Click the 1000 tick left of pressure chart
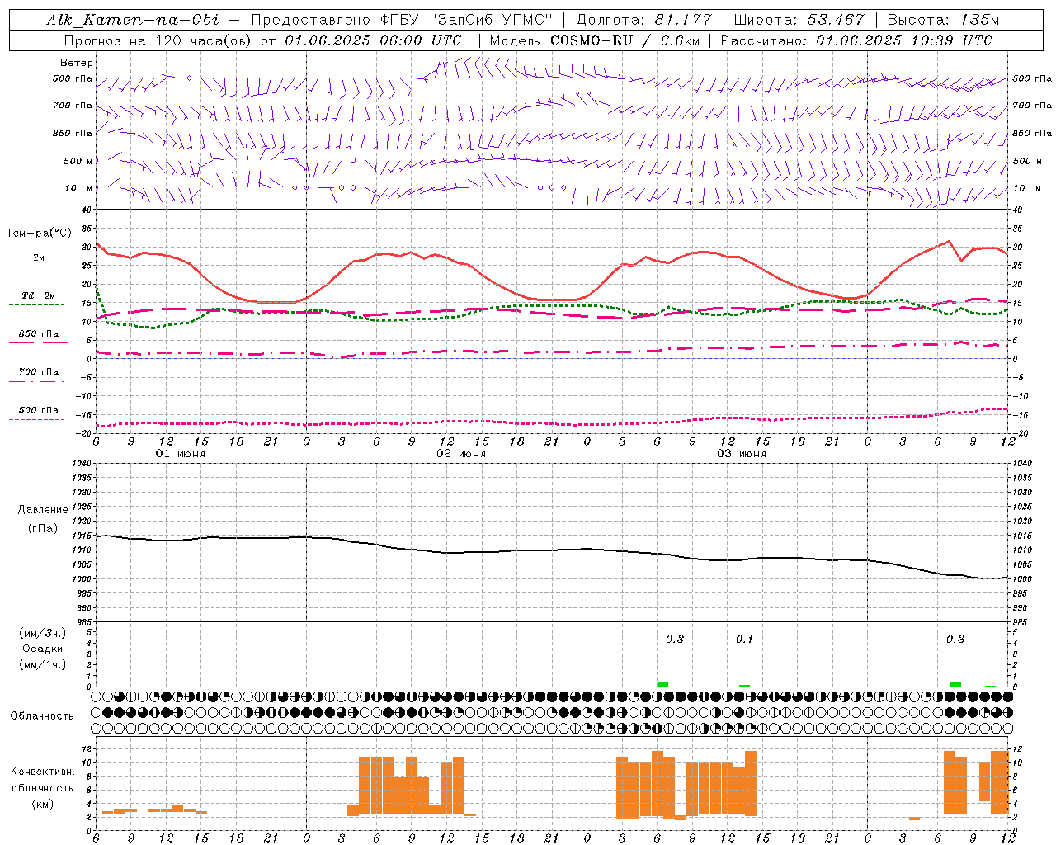This screenshot has width=1056, height=845. point(81,579)
